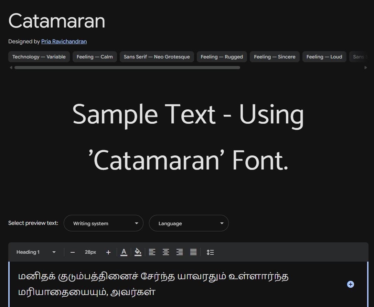Click the horizontal tag scrollbar thumb
The image size is (374, 307).
click(x=127, y=68)
